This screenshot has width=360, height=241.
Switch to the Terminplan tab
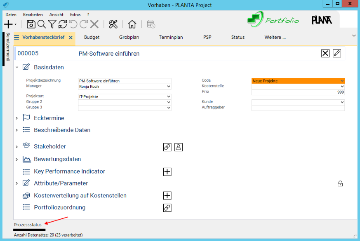(x=171, y=37)
